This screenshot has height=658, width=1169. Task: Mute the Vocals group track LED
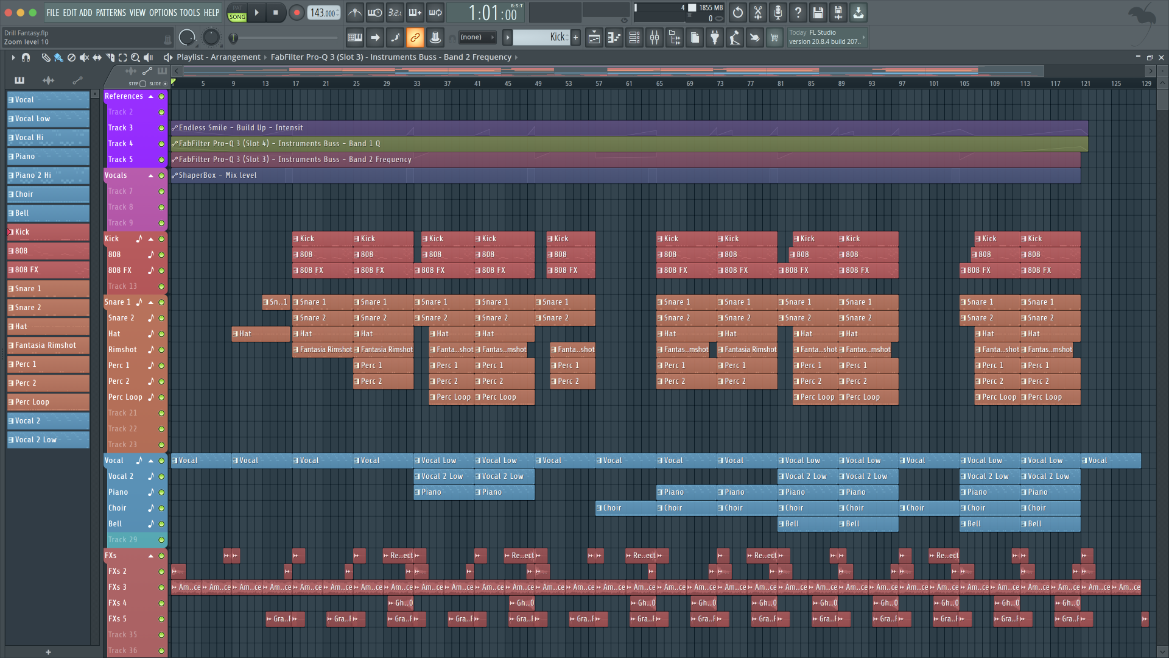pyautogui.click(x=161, y=175)
